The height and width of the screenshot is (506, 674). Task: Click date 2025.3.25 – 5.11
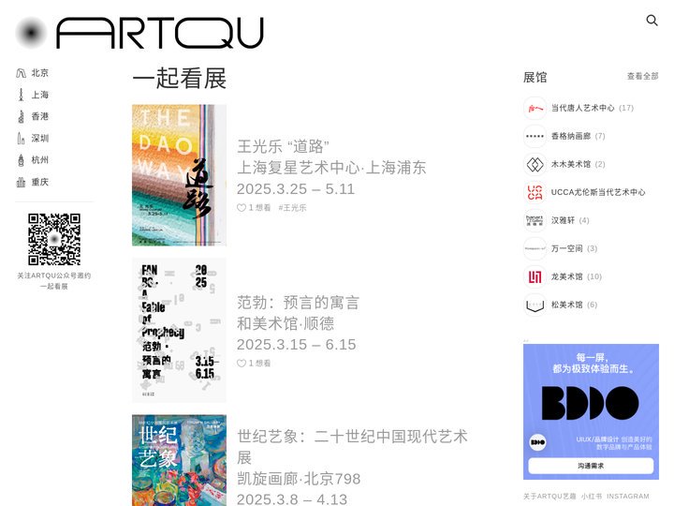(296, 189)
